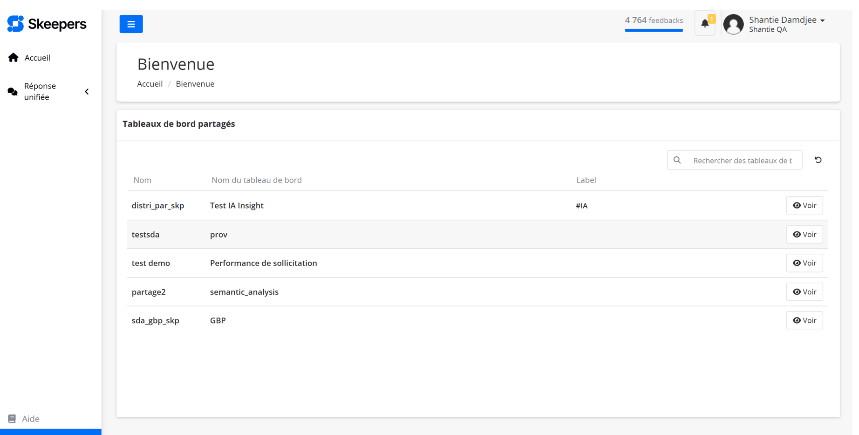Expand the Réponse unifiée chevron
This screenshot has width=859, height=435.
pos(87,92)
